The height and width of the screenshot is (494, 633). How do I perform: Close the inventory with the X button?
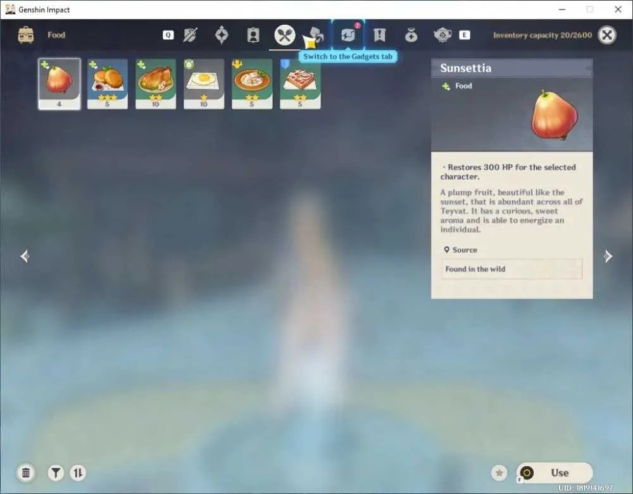coord(607,35)
